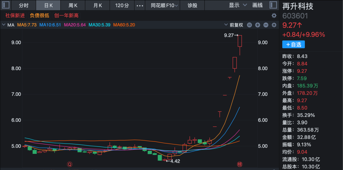Screen dimensions: 343x170
Task: Collapse the MA indicator chevron
Action: [x=4, y=25]
